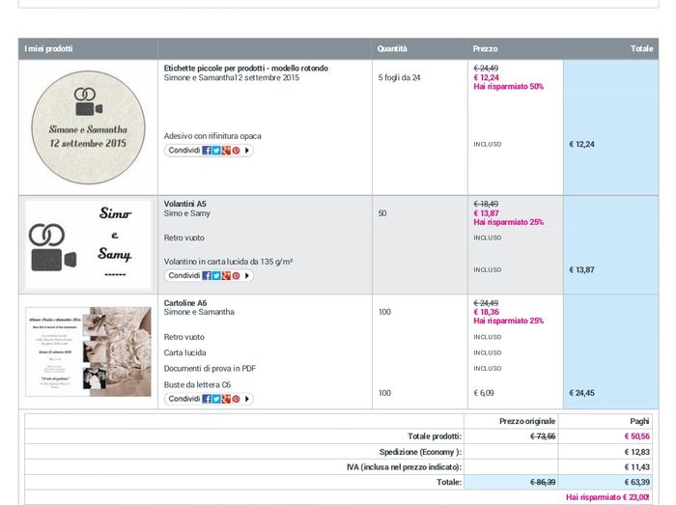676x505 pixels.
Task: Open the round label Simone e Samantha thumbnail
Action: 88,126
